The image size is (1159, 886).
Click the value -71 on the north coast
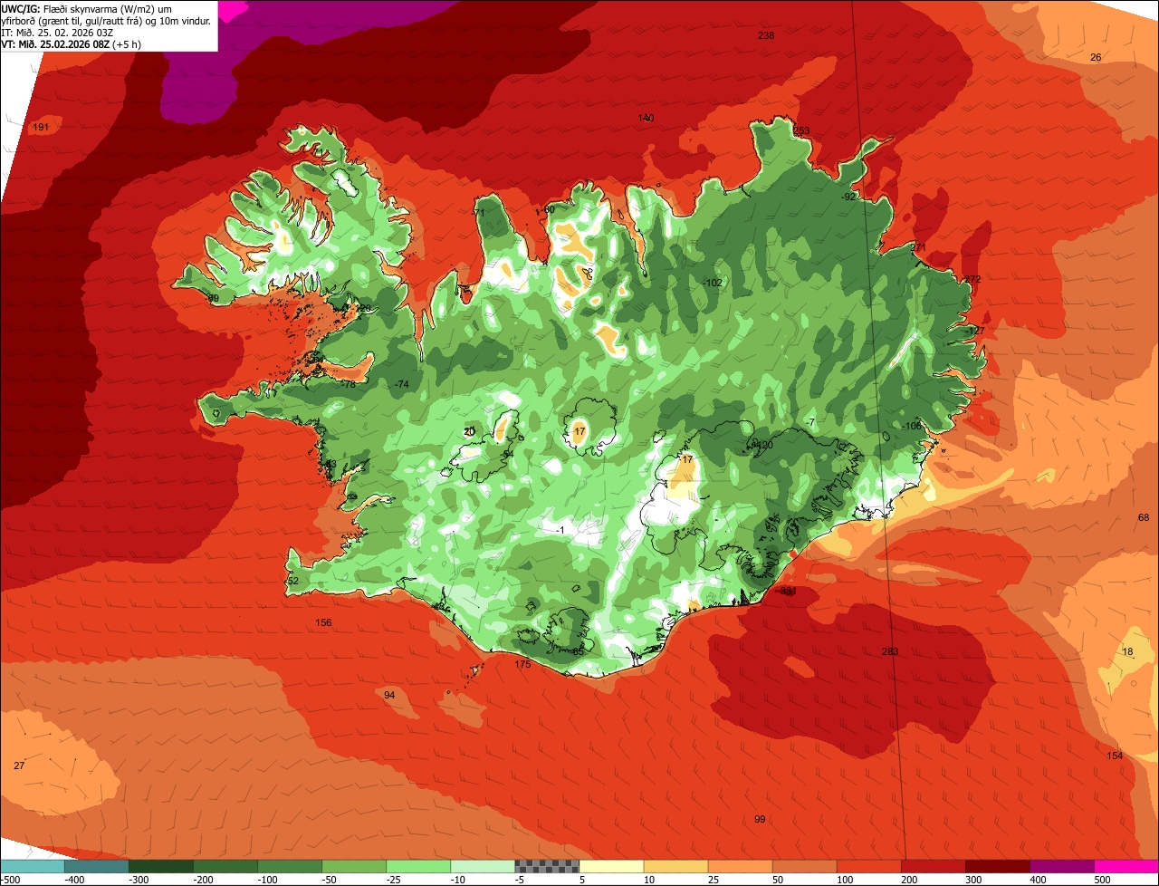(479, 213)
